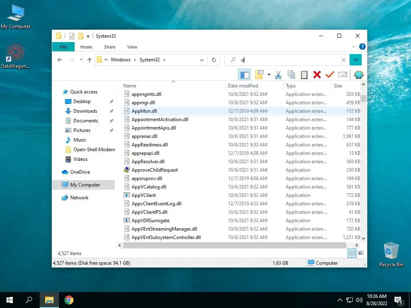Expand the chevron after System32 breadcrumb
Image resolution: width=411 pixels, height=308 pixels.
pyautogui.click(x=164, y=60)
